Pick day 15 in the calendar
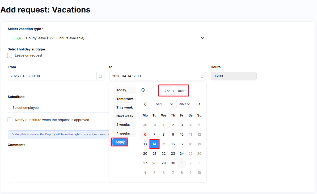The width and height of the screenshot is (317, 194). 164,144
